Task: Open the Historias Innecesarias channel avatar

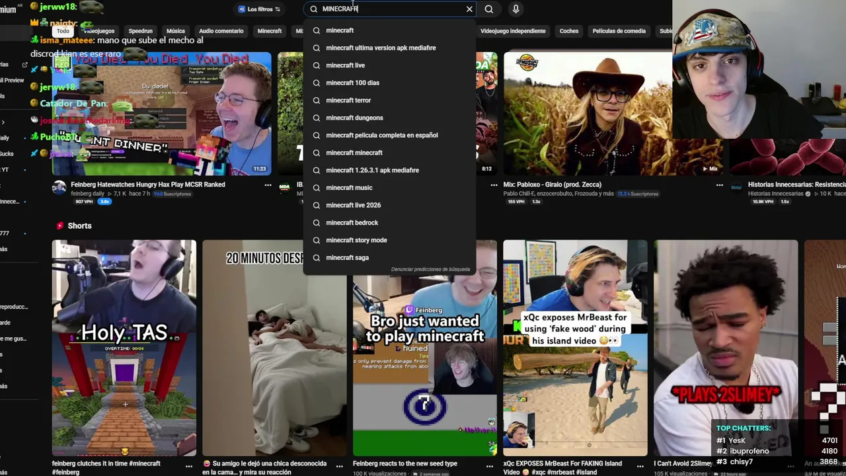Action: (736, 188)
